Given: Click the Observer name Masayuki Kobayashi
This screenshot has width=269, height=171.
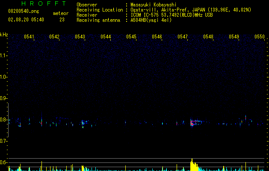Looking at the screenshot, I should tap(154, 5).
